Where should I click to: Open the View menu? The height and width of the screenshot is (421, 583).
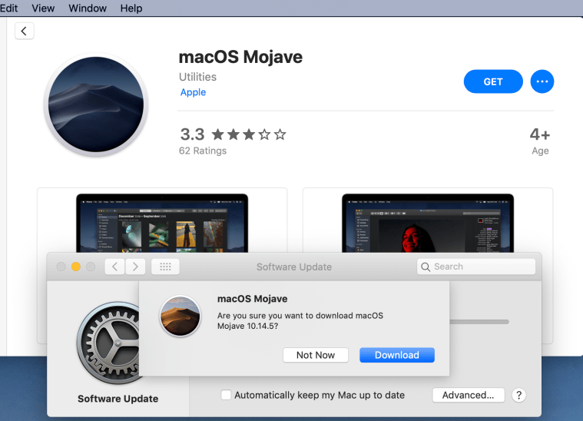click(43, 8)
